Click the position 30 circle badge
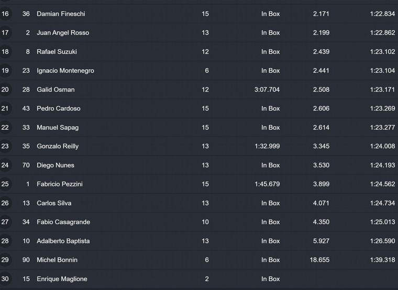Screen dimensions: 398x290 point(5,279)
